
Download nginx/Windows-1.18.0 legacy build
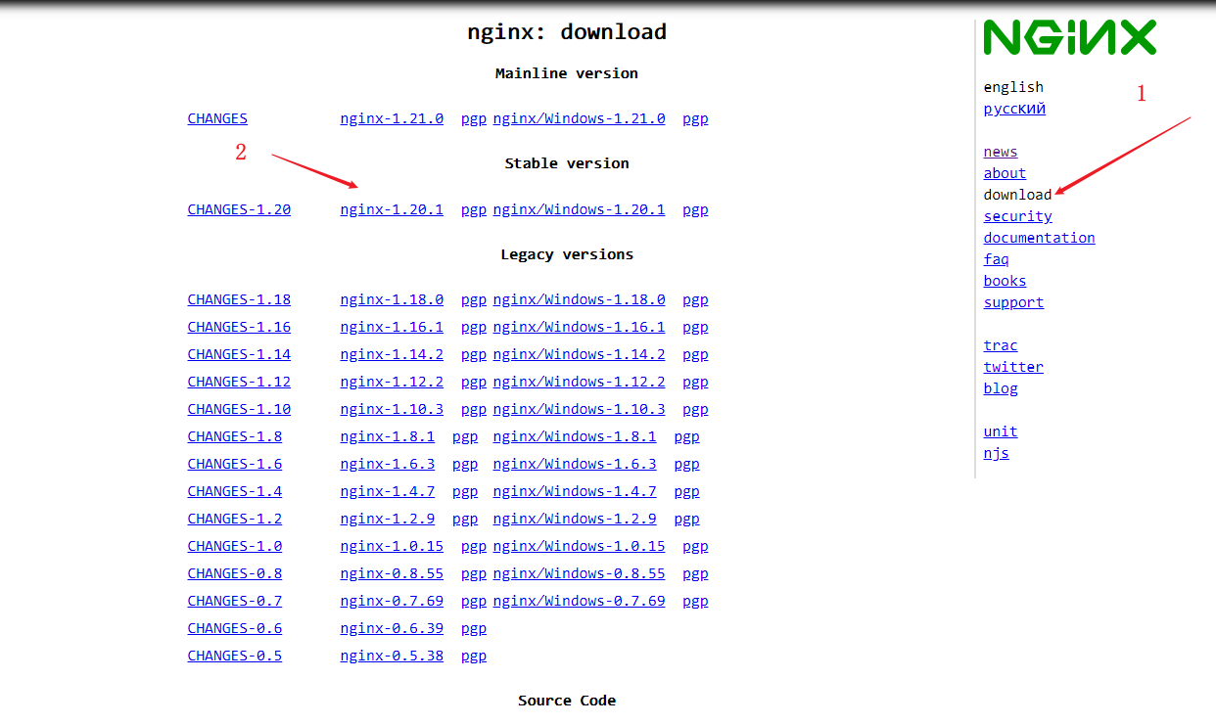tap(579, 299)
